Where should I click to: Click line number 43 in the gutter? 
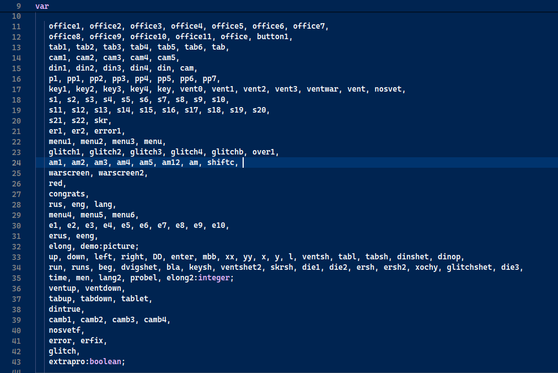coord(15,362)
